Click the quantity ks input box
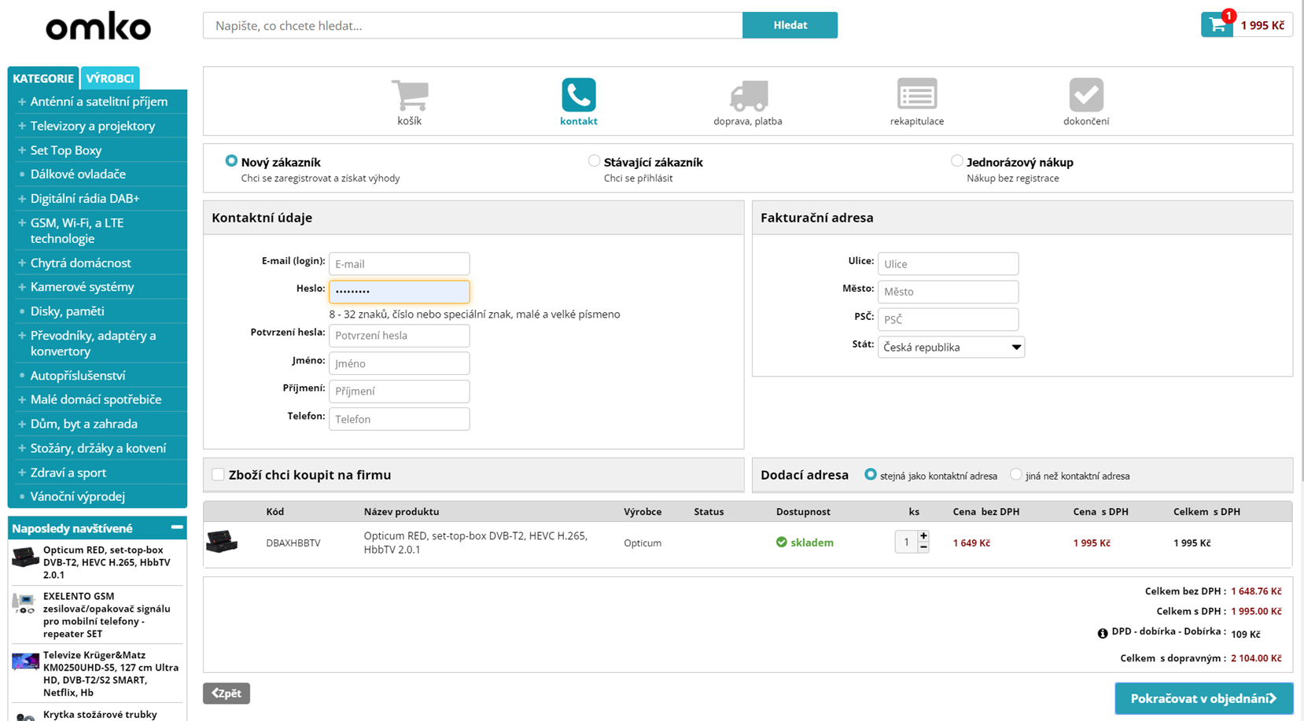 [906, 542]
